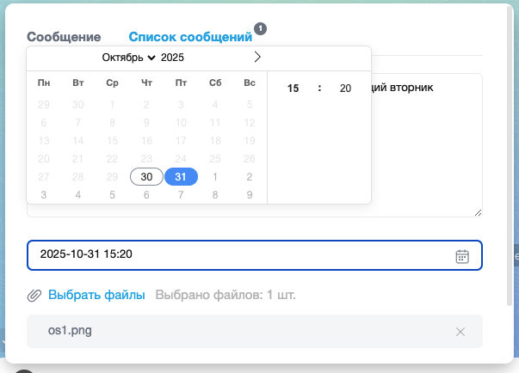
Task: Select November 1 in the calendar
Action: tap(215, 176)
